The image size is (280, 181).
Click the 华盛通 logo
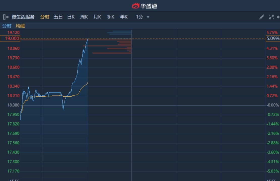pos(144,6)
